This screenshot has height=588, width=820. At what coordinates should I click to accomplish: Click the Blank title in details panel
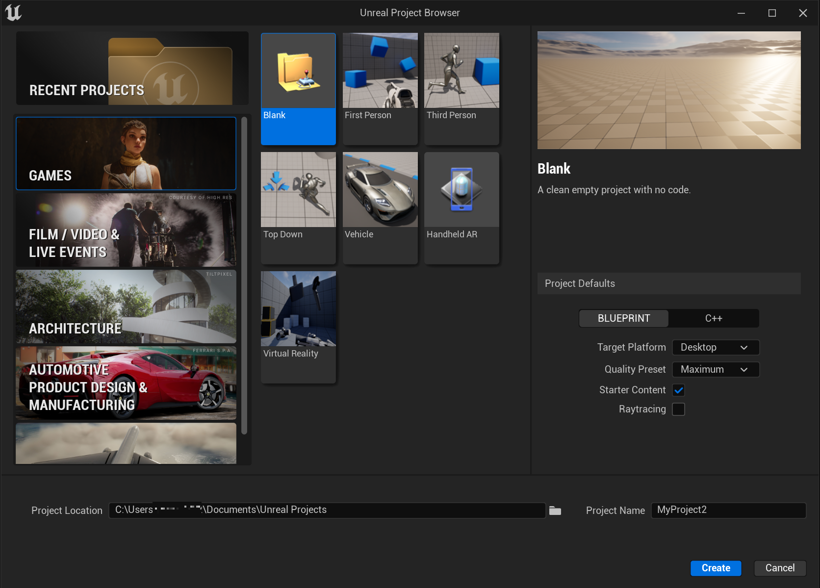tap(554, 169)
